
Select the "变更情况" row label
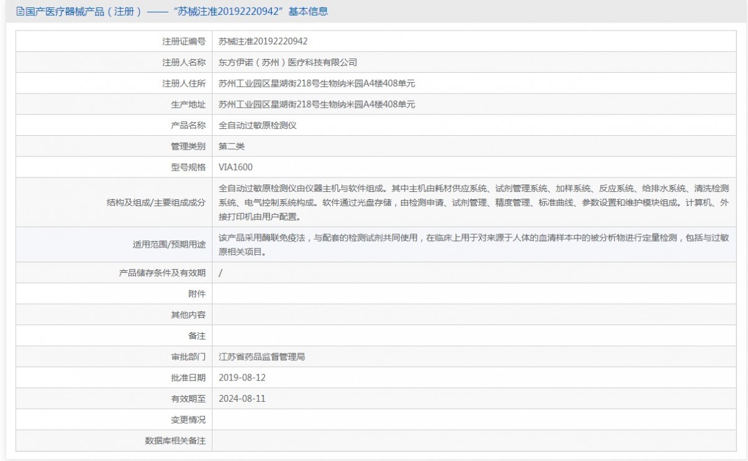coord(188,419)
